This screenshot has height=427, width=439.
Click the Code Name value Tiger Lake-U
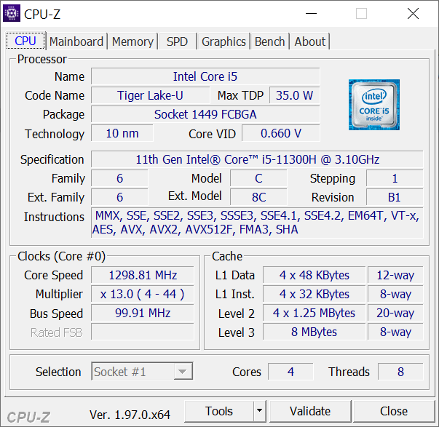tap(151, 95)
